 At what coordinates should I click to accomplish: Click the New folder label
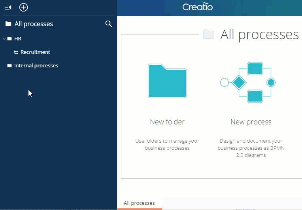click(167, 122)
